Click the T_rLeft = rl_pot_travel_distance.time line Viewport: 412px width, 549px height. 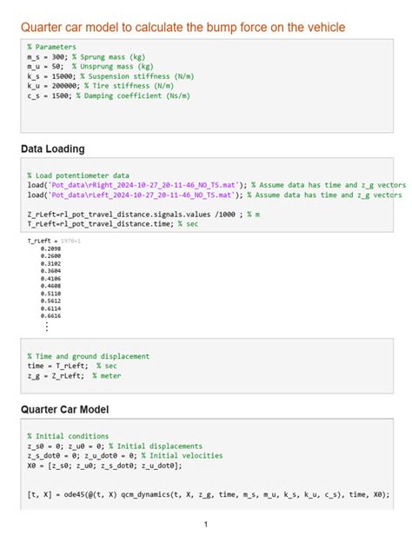point(113,224)
